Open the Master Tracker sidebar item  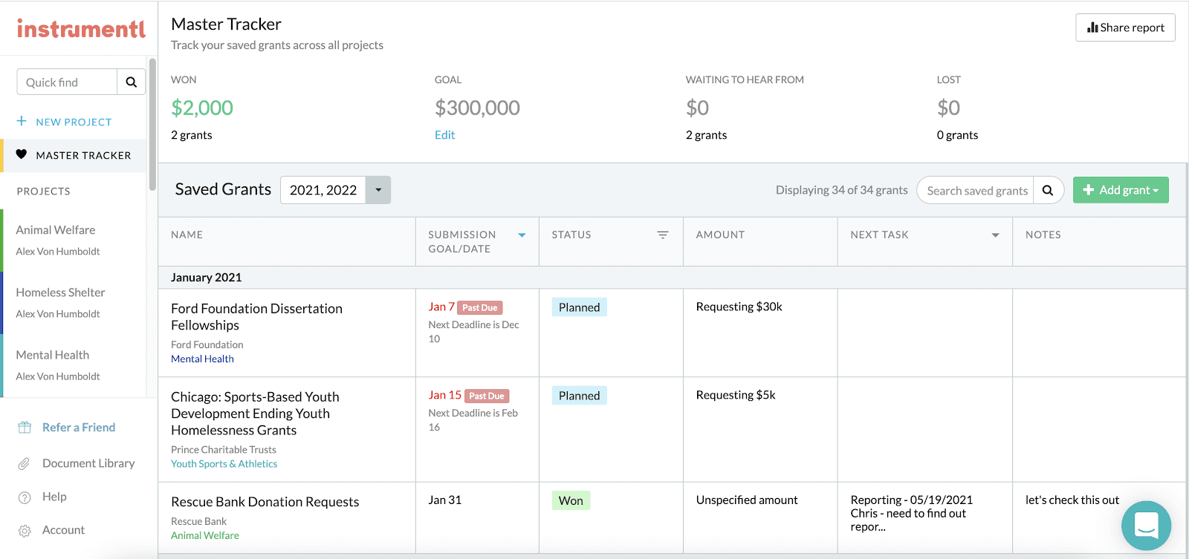(74, 155)
